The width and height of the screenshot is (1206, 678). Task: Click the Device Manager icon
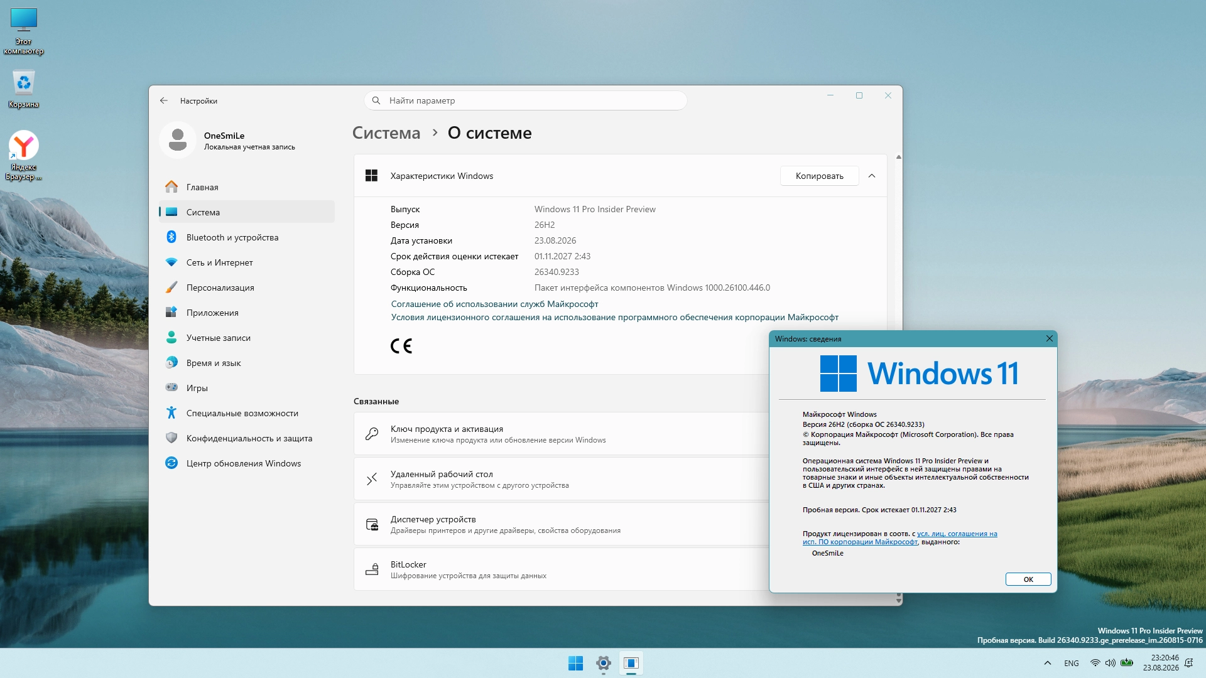372,524
